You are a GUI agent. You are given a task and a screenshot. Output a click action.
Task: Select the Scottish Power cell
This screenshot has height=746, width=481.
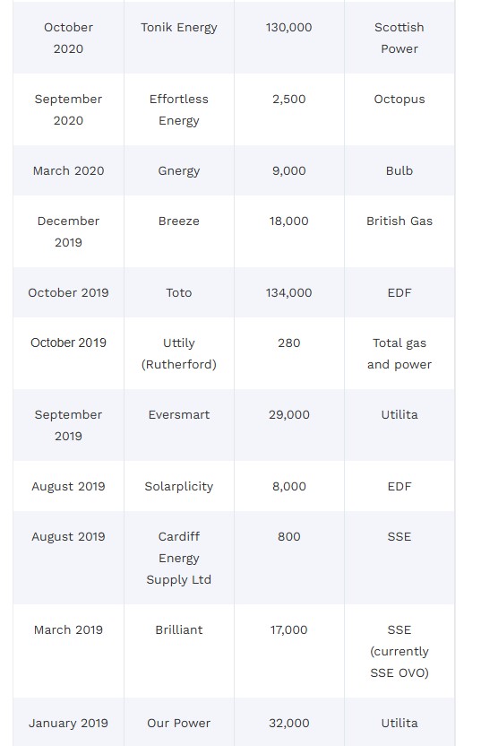(399, 38)
